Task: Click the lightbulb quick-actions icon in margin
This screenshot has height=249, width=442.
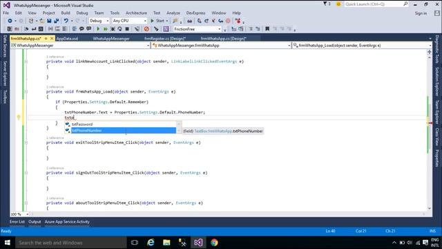Action: point(19,118)
